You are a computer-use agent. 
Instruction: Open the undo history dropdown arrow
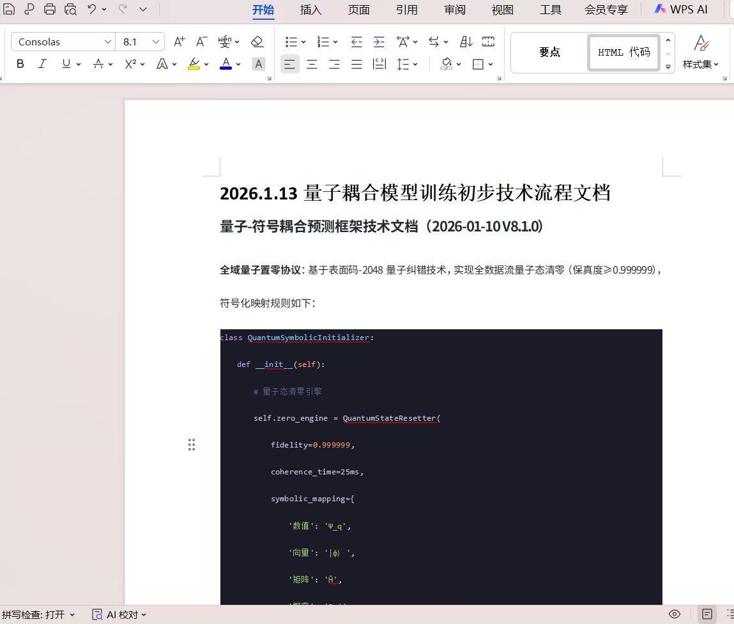[104, 10]
